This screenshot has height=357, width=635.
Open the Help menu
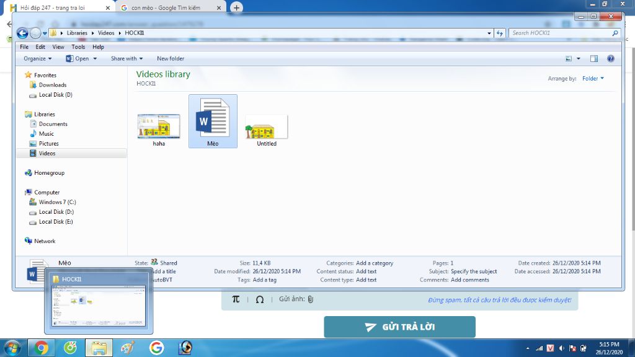[98, 47]
